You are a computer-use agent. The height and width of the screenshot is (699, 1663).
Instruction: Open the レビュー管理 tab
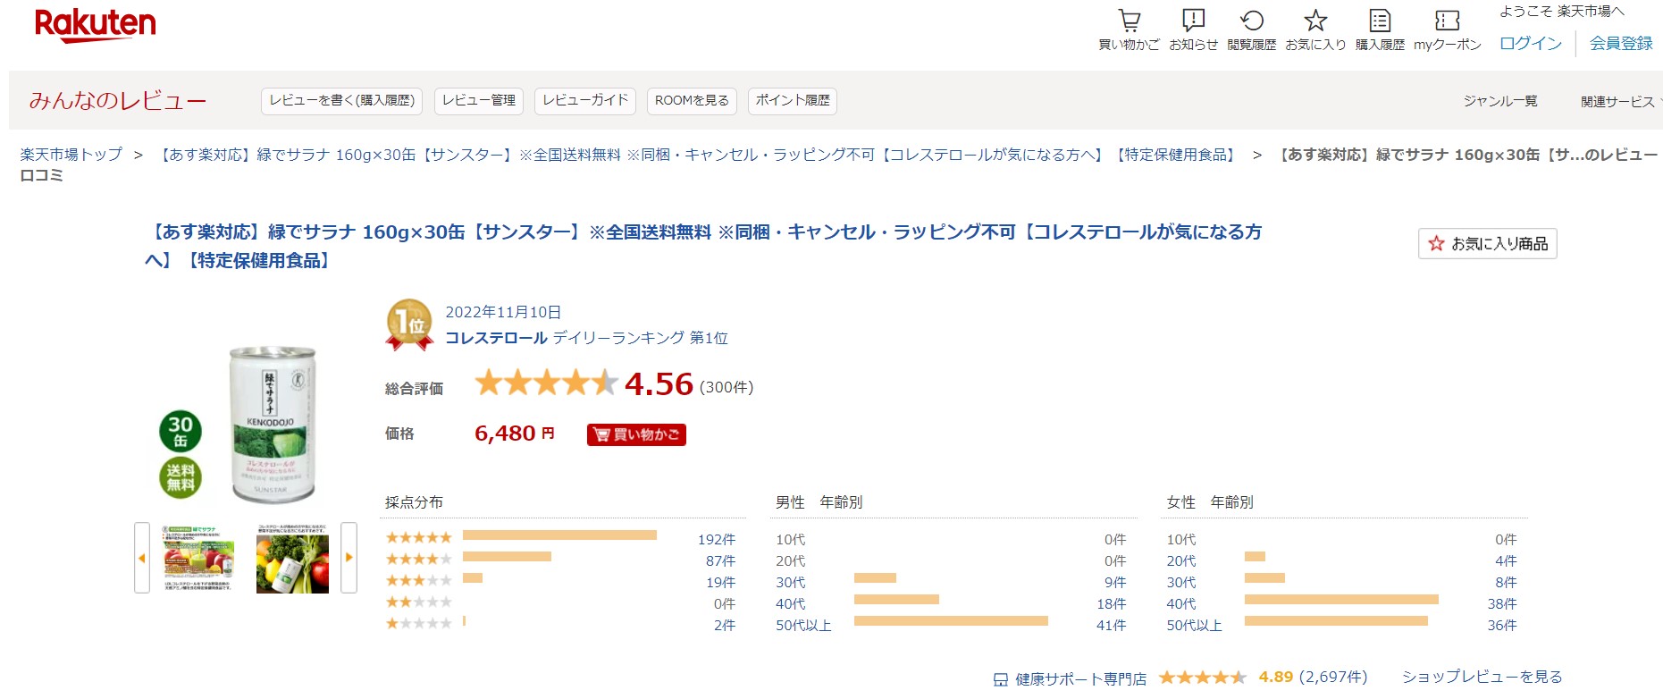pos(479,101)
